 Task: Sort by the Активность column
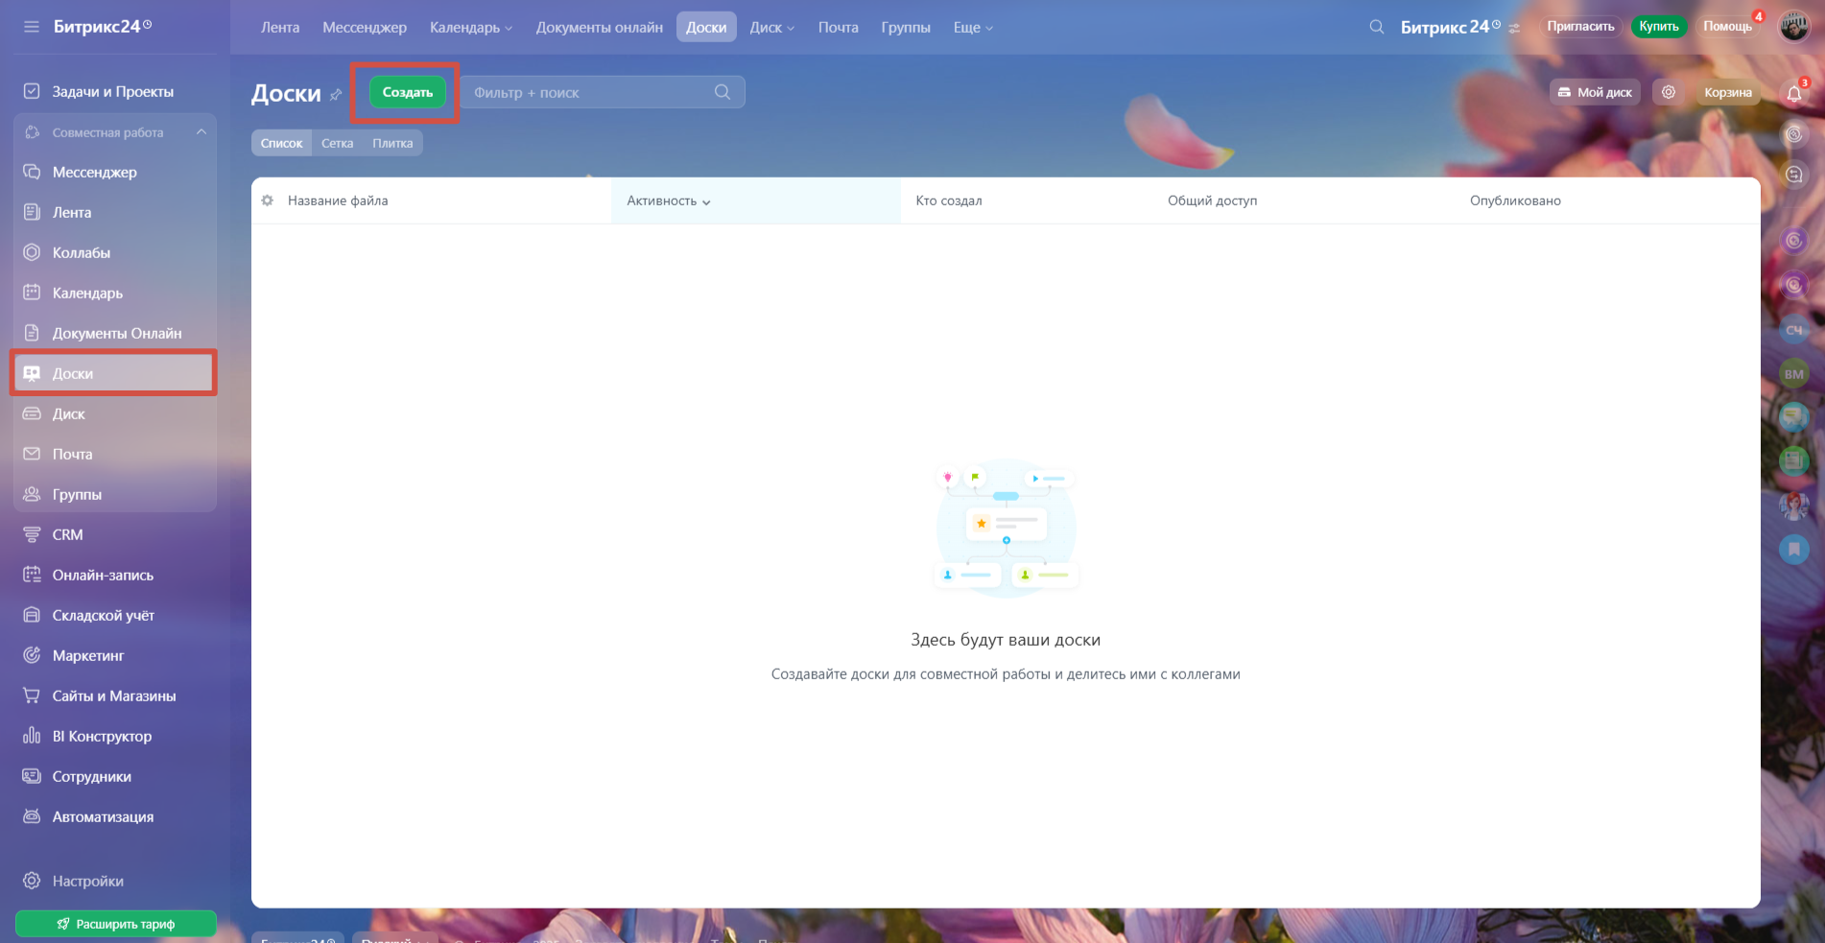[668, 201]
